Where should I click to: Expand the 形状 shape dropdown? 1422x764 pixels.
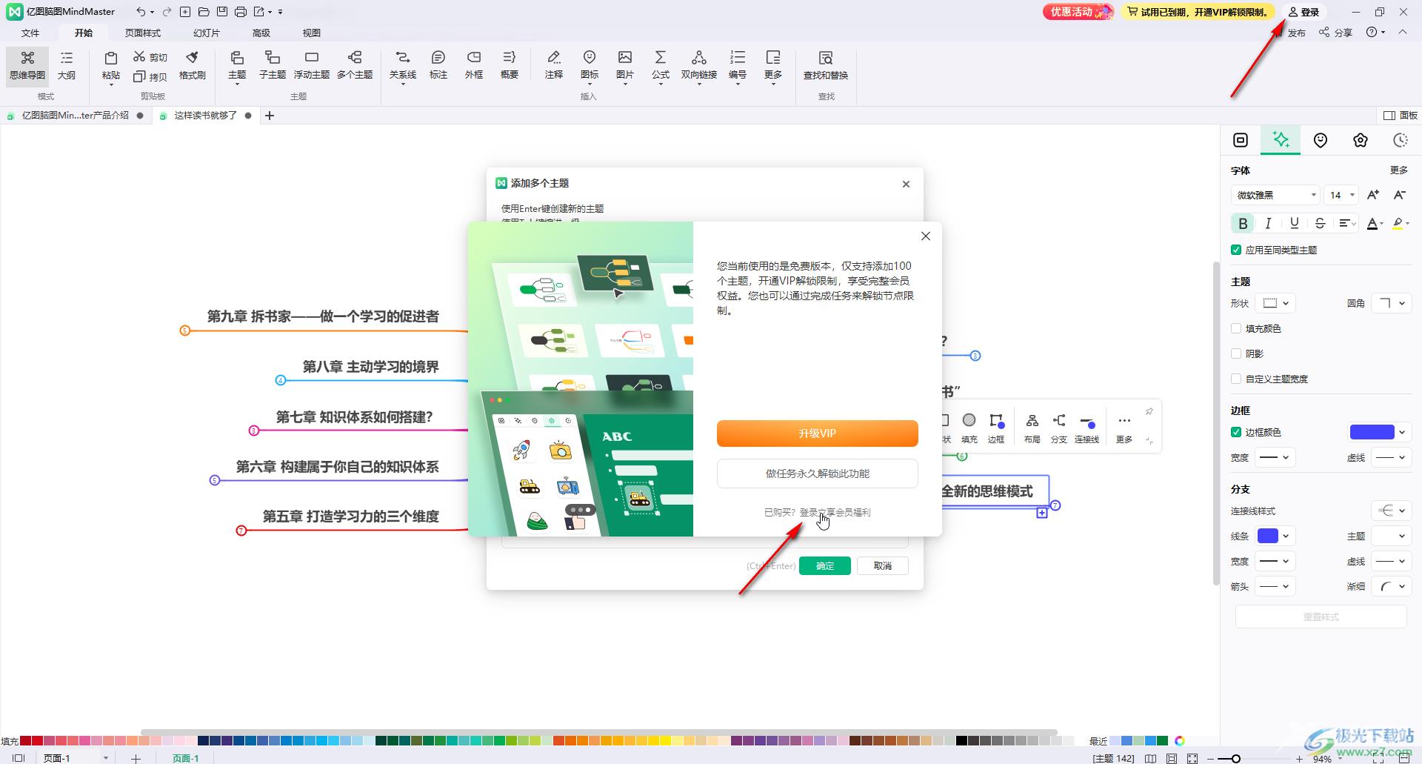pyautogui.click(x=1275, y=303)
